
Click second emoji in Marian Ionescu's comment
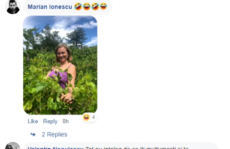(x=86, y=7)
